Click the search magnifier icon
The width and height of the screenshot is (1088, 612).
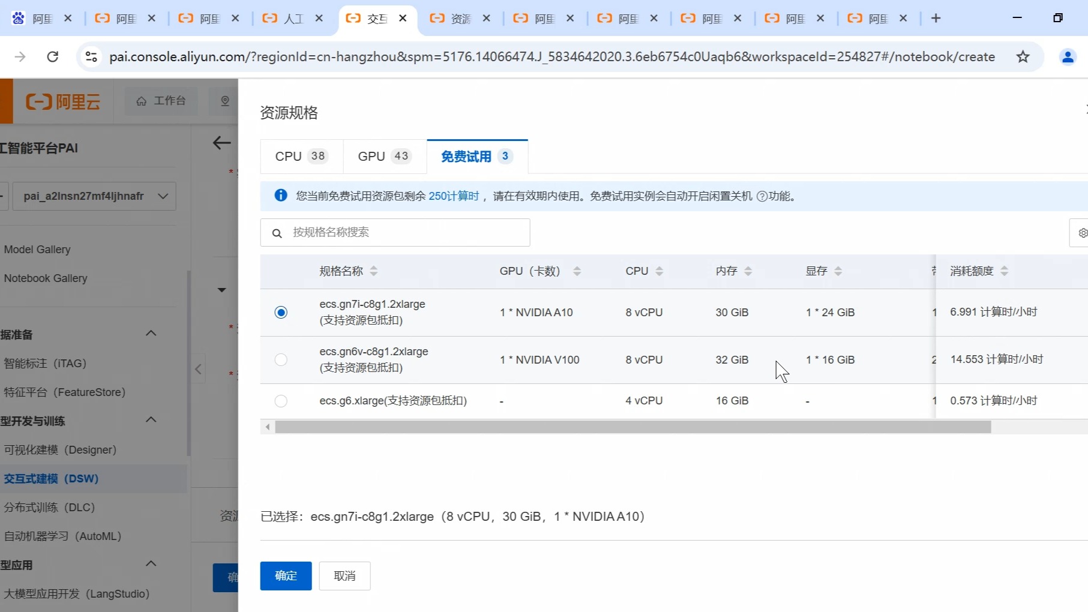[277, 233]
